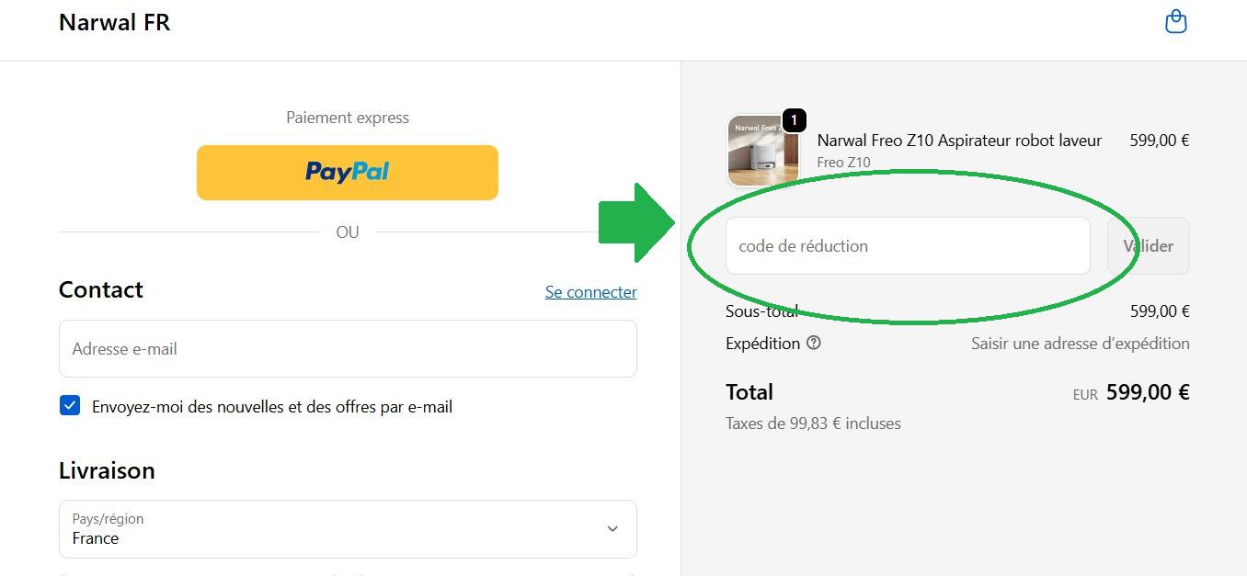Open the shopping bag cart icon

pos(1175,22)
